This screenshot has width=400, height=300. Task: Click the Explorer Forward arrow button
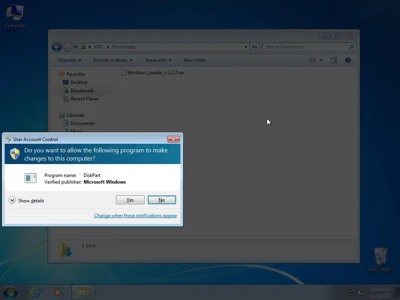tap(68, 47)
